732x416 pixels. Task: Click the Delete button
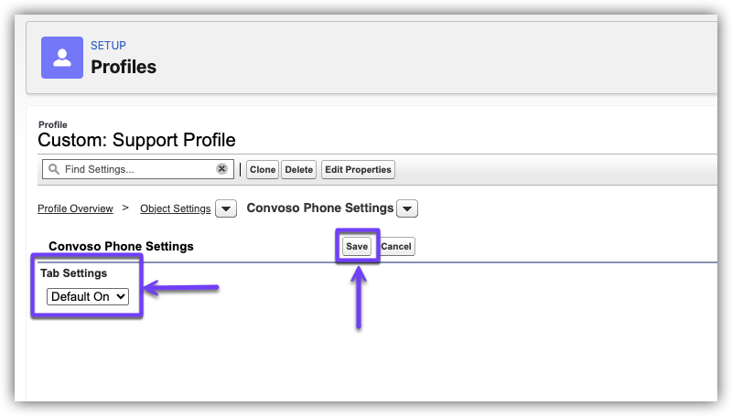tap(298, 169)
